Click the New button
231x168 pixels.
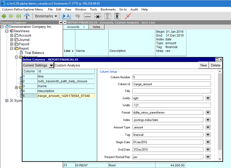point(204,65)
